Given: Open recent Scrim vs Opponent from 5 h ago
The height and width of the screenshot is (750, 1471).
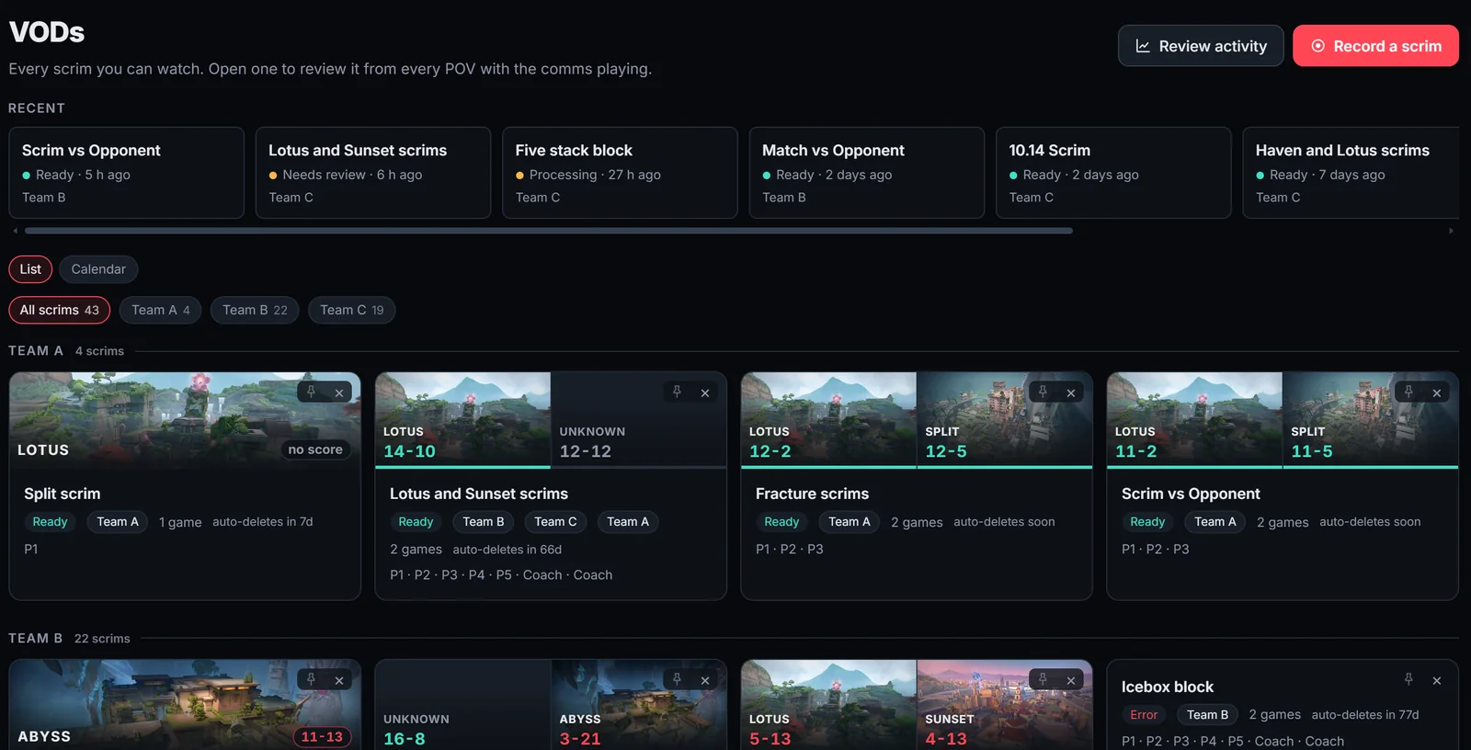Looking at the screenshot, I should coord(127,173).
